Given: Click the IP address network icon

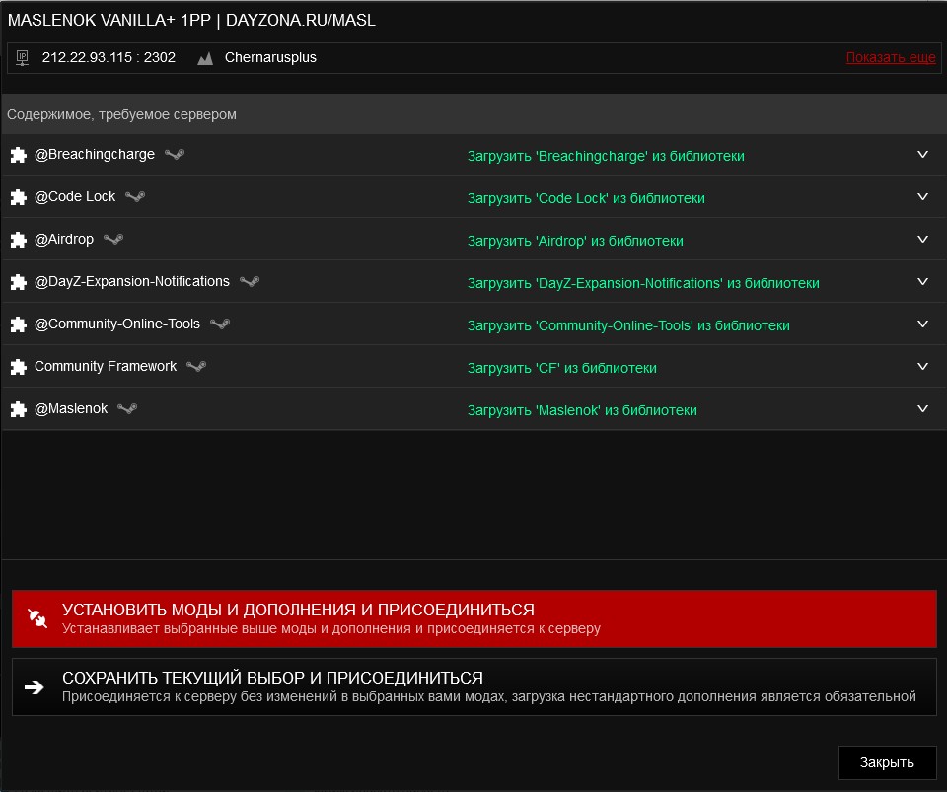Looking at the screenshot, I should pos(23,58).
